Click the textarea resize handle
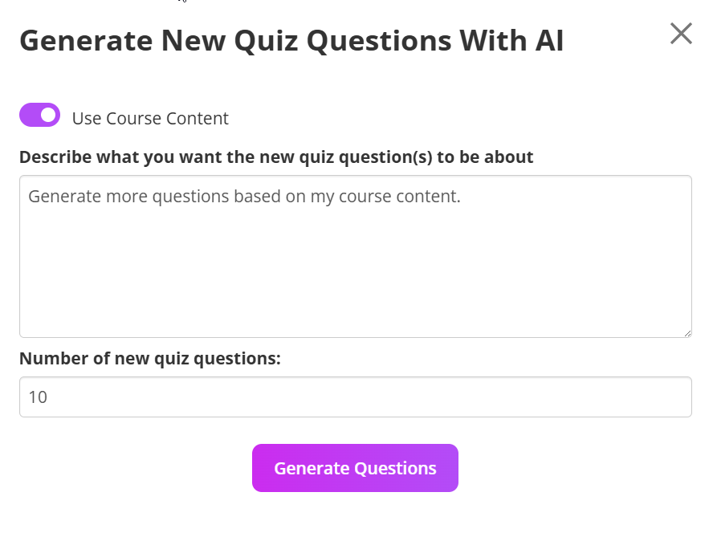 click(x=687, y=332)
